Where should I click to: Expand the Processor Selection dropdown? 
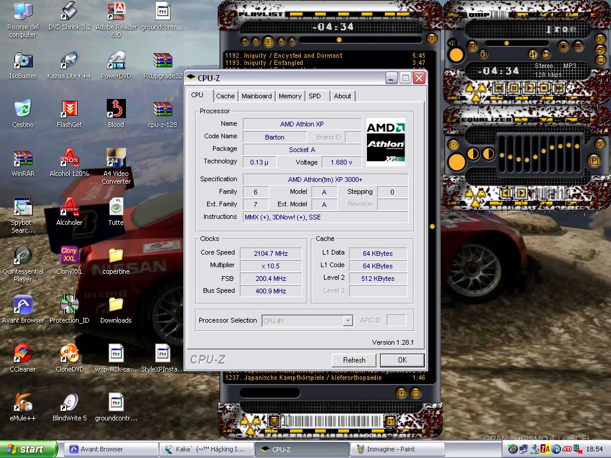[x=347, y=321]
